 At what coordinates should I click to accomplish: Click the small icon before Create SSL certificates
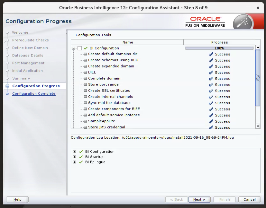[x=85, y=91]
